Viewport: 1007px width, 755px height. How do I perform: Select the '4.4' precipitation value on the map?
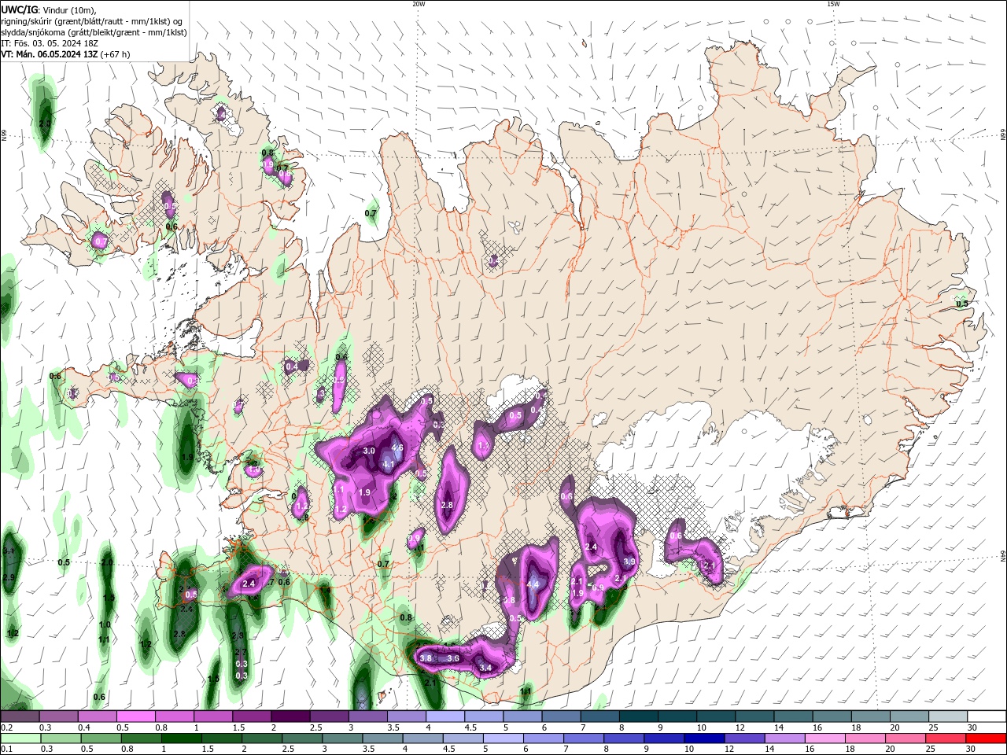pos(533,584)
